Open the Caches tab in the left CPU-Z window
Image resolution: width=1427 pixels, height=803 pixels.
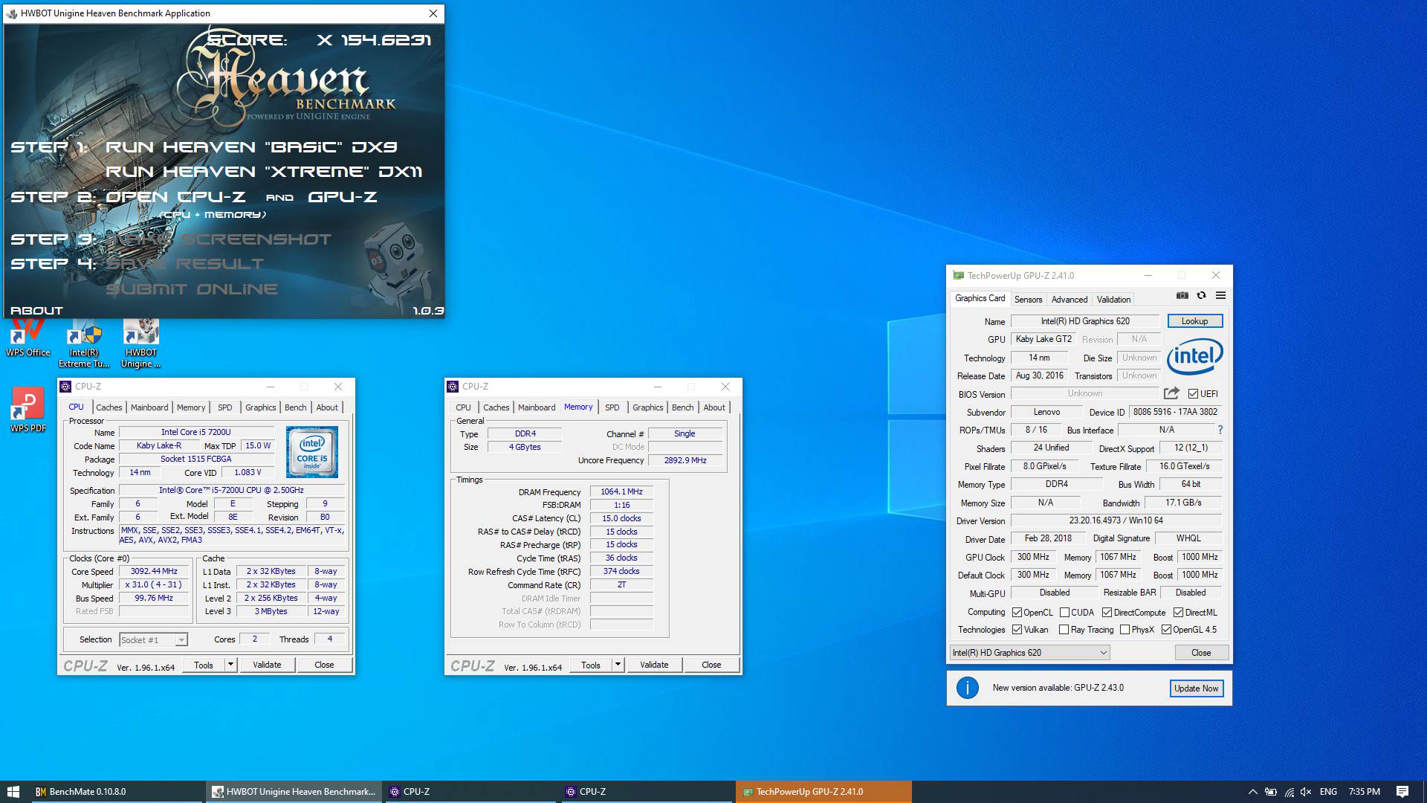(x=109, y=407)
